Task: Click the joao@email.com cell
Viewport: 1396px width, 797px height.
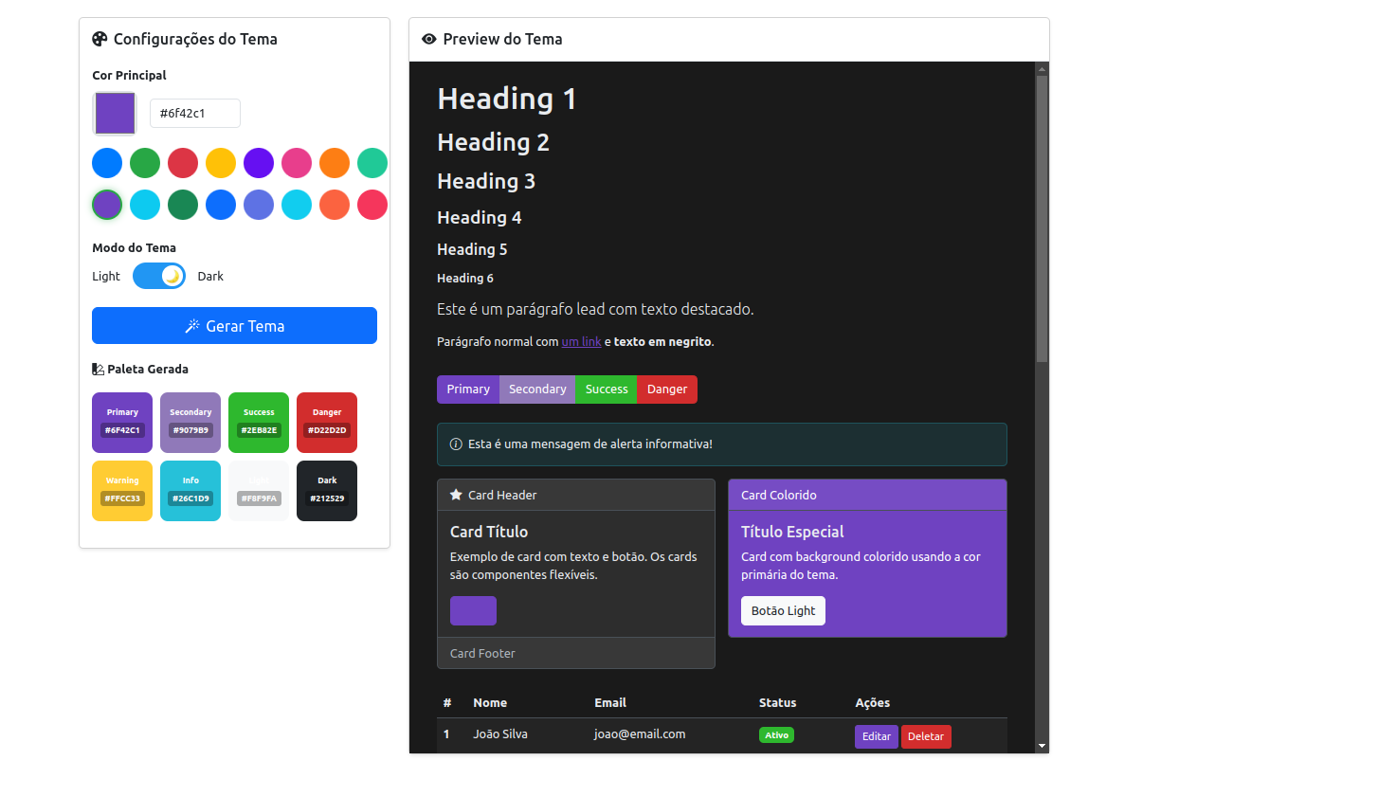Action: (640, 734)
